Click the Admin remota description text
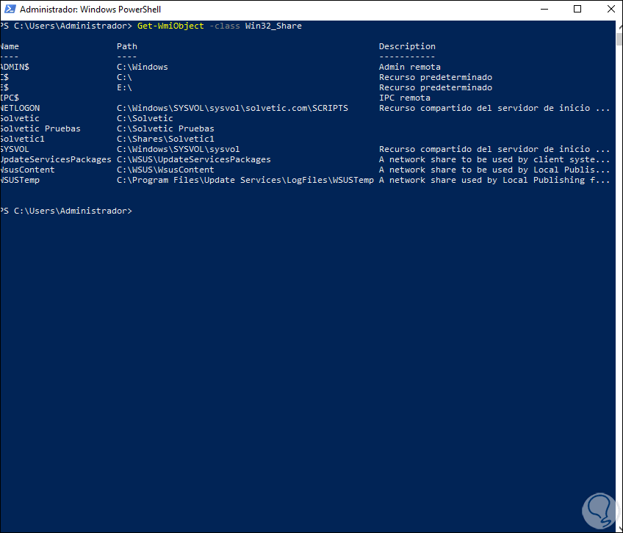This screenshot has width=623, height=533. click(x=408, y=66)
